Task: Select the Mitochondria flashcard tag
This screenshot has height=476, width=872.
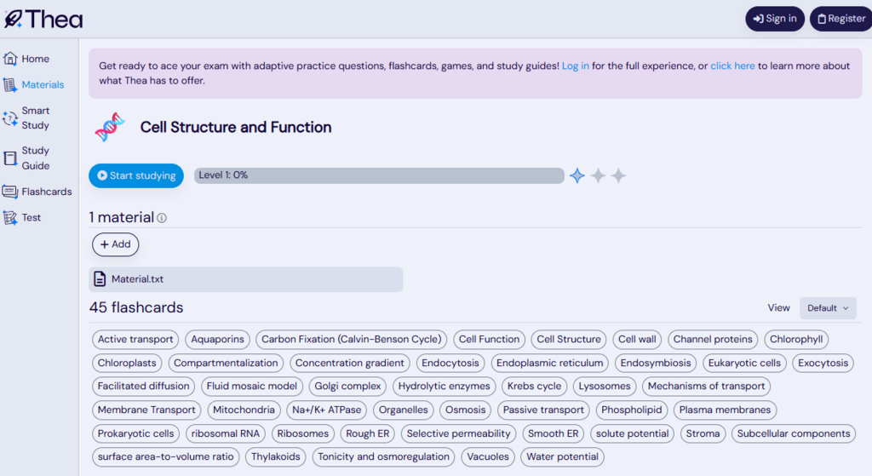Action: click(x=244, y=410)
